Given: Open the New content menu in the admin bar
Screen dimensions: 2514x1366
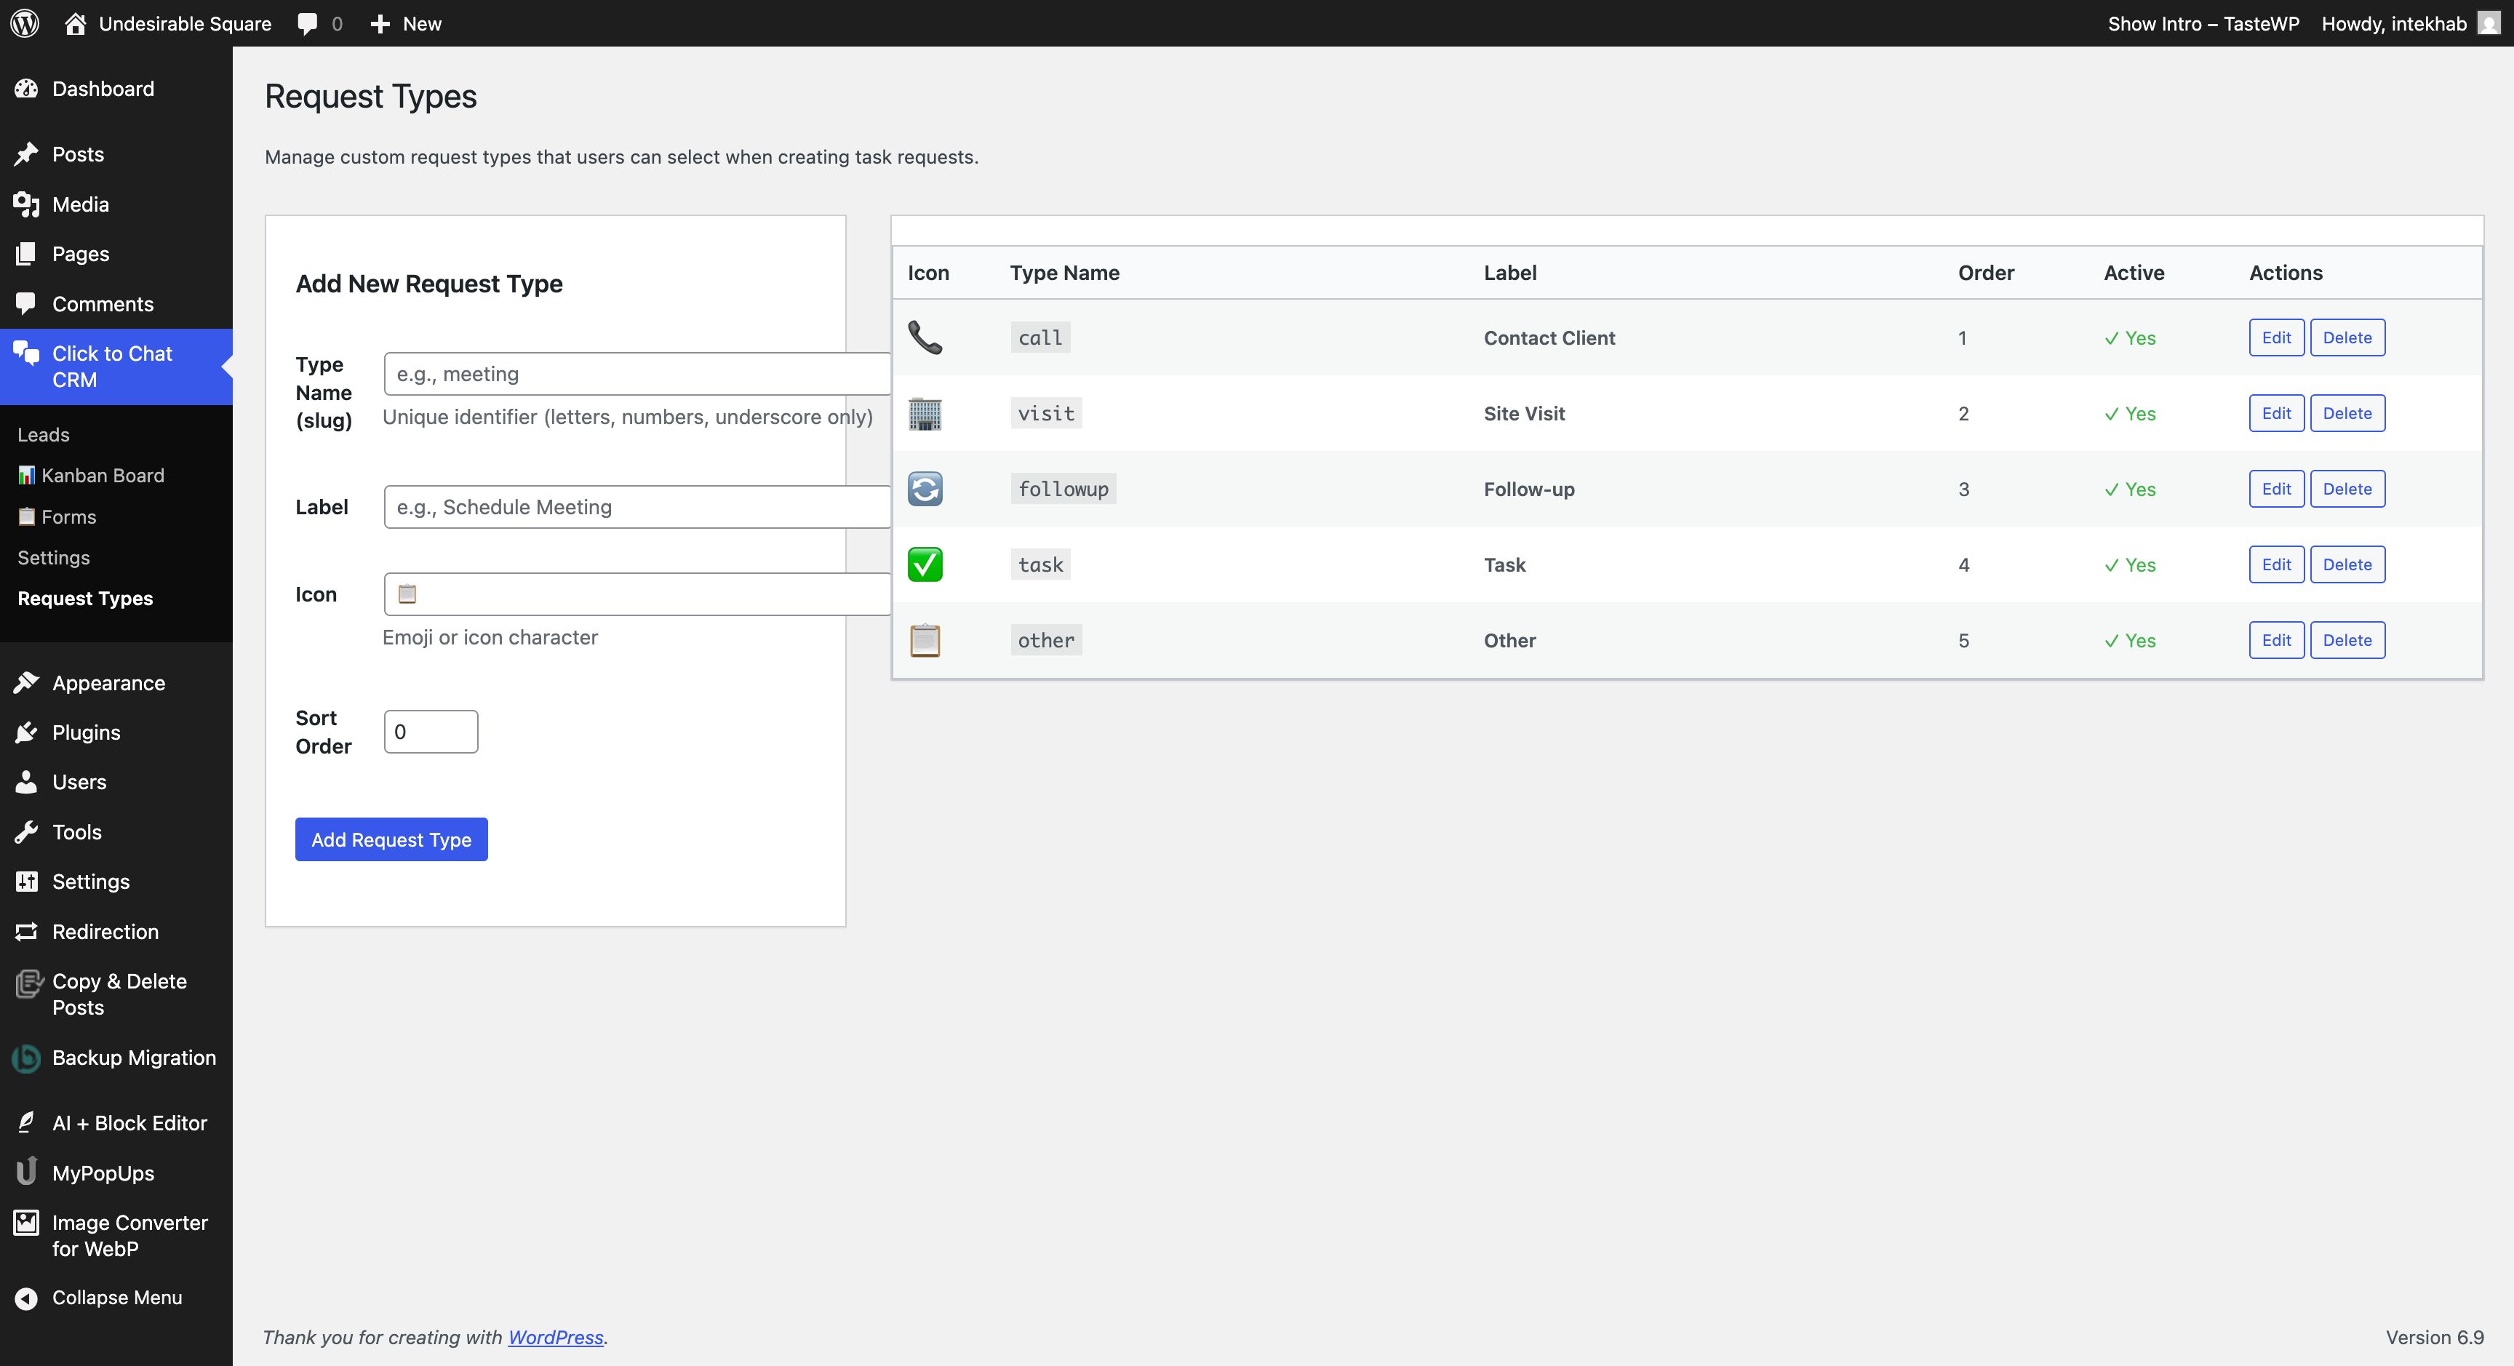Looking at the screenshot, I should click(407, 23).
